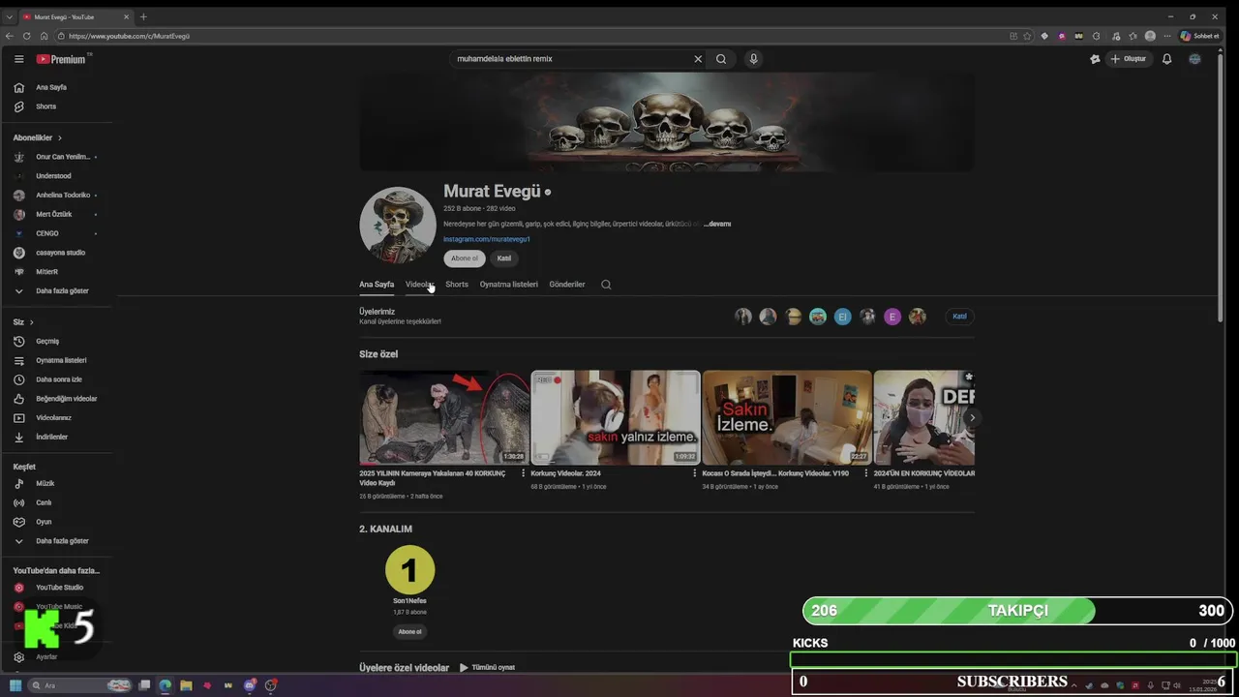The height and width of the screenshot is (697, 1239).
Task: Click Katıl in the Üyelerimiz row
Action: pos(959,317)
